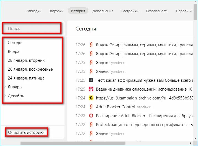This screenshot has height=146, width=198.
Task: Open Ведение дневника самооценки entry
Action: pyautogui.click(x=144, y=89)
